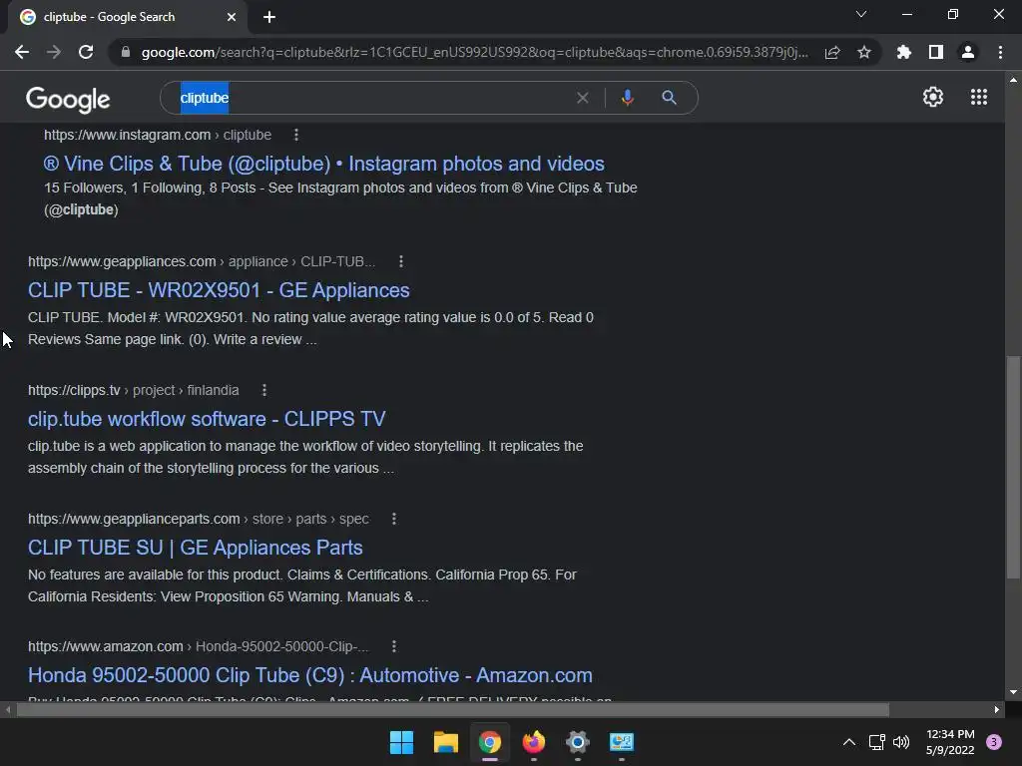
Task: Open the Google apps grid
Action: pos(979,97)
